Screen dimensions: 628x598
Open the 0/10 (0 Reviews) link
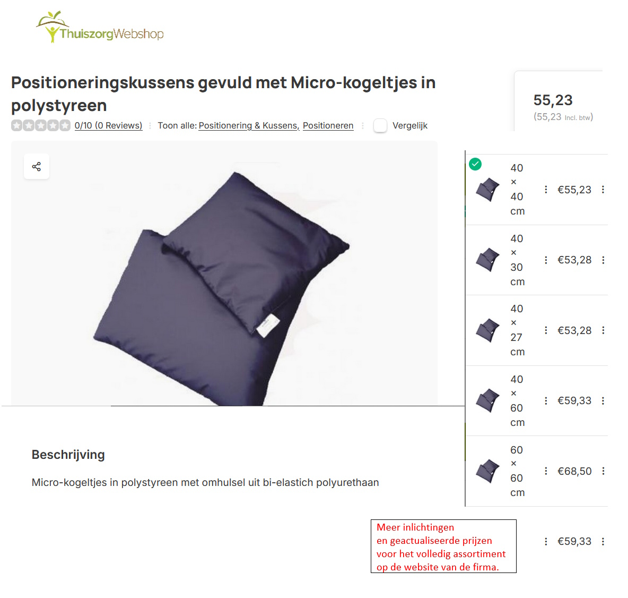pos(108,125)
